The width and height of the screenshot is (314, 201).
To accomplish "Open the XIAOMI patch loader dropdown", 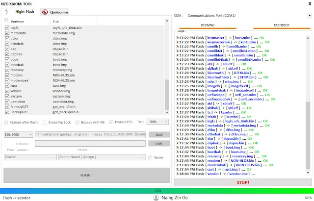I will tap(30, 157).
